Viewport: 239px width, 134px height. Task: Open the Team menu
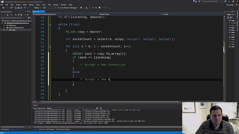[38, 5]
